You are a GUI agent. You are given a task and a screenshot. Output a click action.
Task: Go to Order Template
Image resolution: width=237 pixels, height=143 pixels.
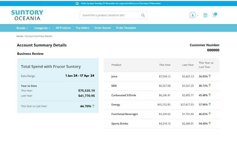(126, 28)
